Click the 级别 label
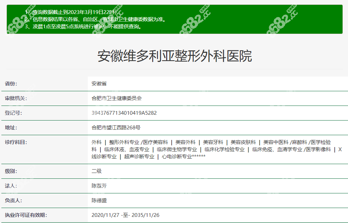The image size is (348, 223). coord(11,171)
